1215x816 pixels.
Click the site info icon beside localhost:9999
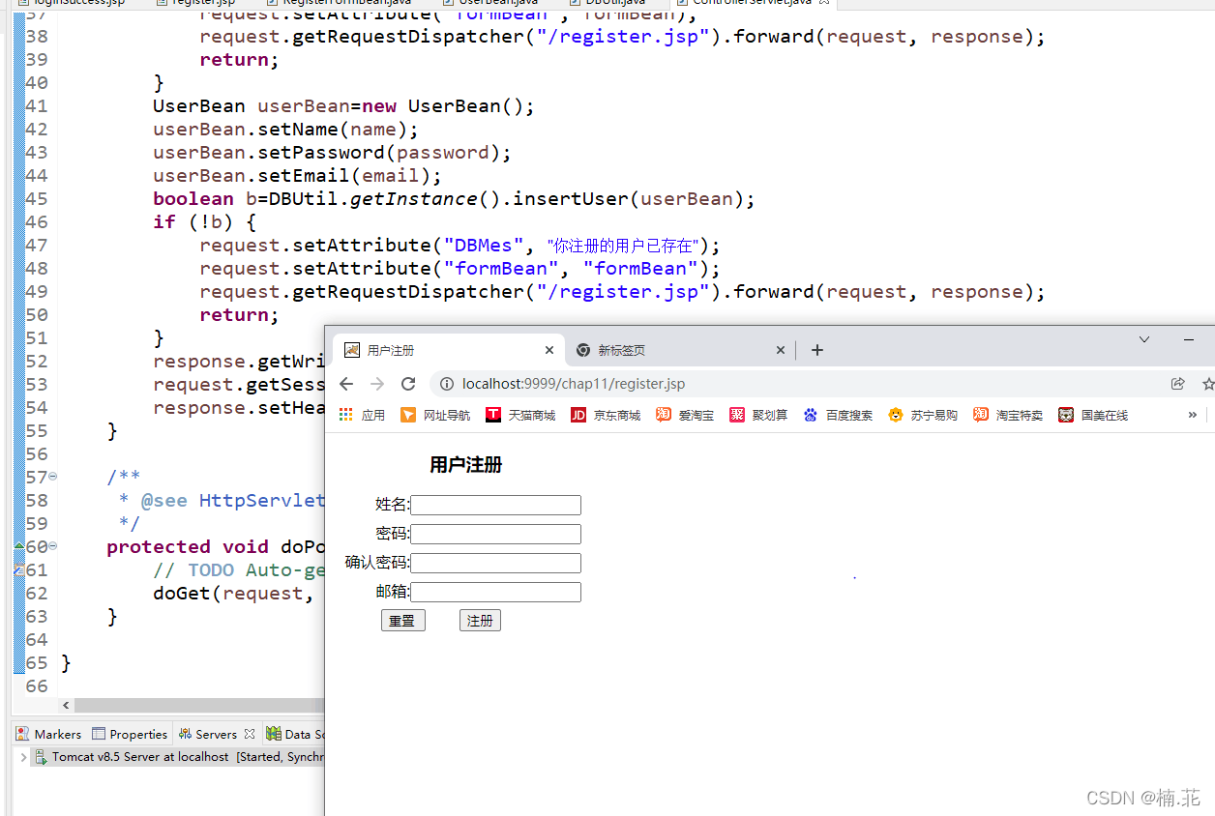[446, 383]
